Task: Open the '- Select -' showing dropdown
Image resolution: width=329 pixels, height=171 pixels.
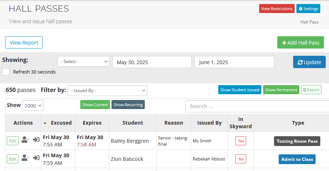Action: (83, 62)
